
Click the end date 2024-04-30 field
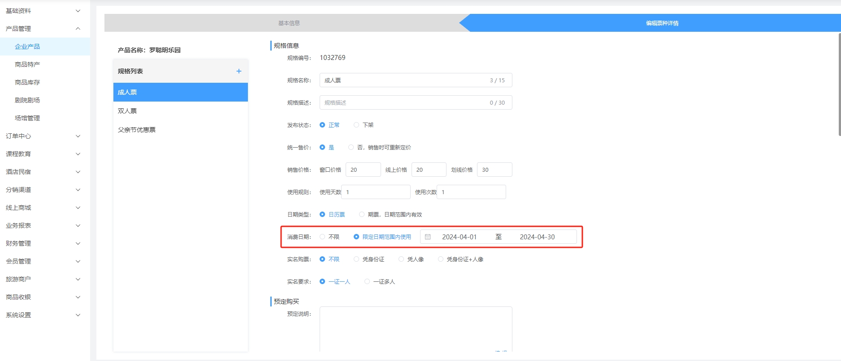[x=537, y=237]
